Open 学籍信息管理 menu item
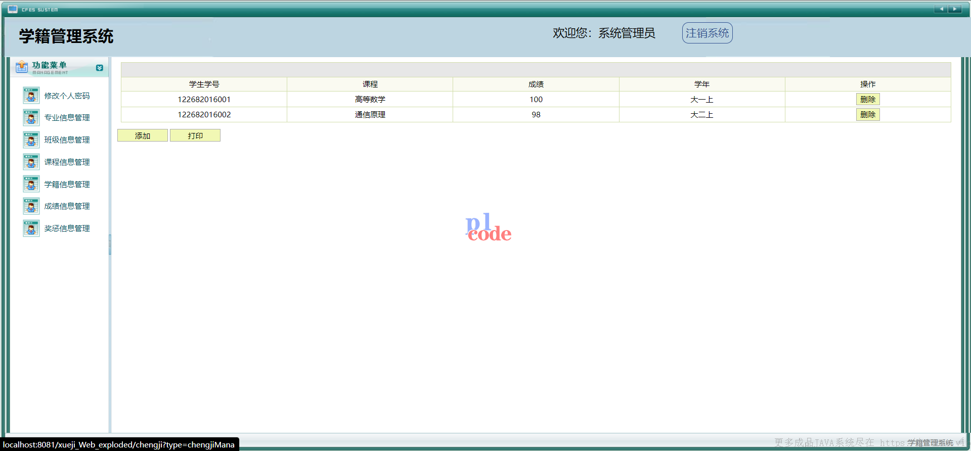Image resolution: width=971 pixels, height=451 pixels. [x=67, y=185]
